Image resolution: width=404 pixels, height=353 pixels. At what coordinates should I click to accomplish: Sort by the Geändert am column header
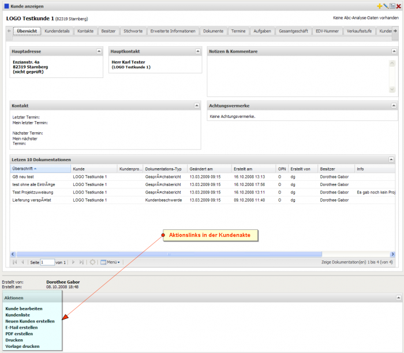(x=210, y=169)
